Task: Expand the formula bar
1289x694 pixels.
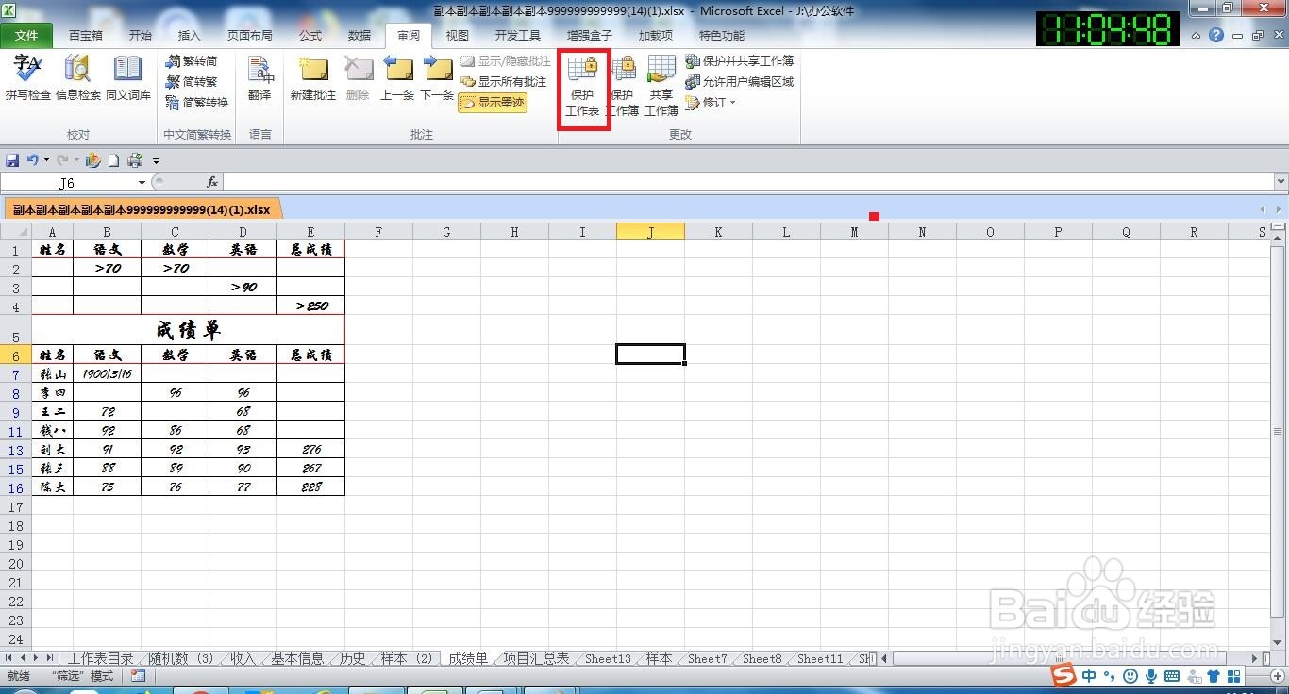Action: pos(1281,182)
